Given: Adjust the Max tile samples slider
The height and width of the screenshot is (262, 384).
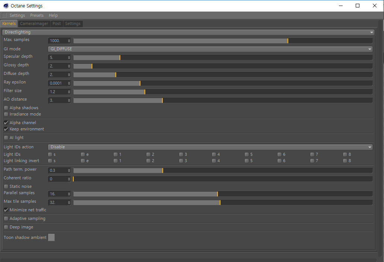Looking at the screenshot, I should tap(223, 203).
